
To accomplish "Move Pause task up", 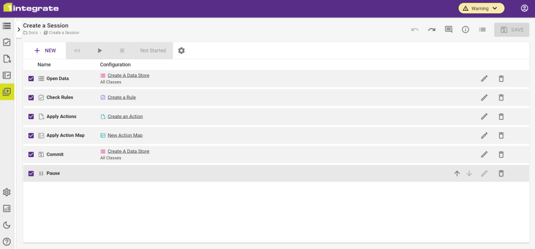I will [x=457, y=174].
